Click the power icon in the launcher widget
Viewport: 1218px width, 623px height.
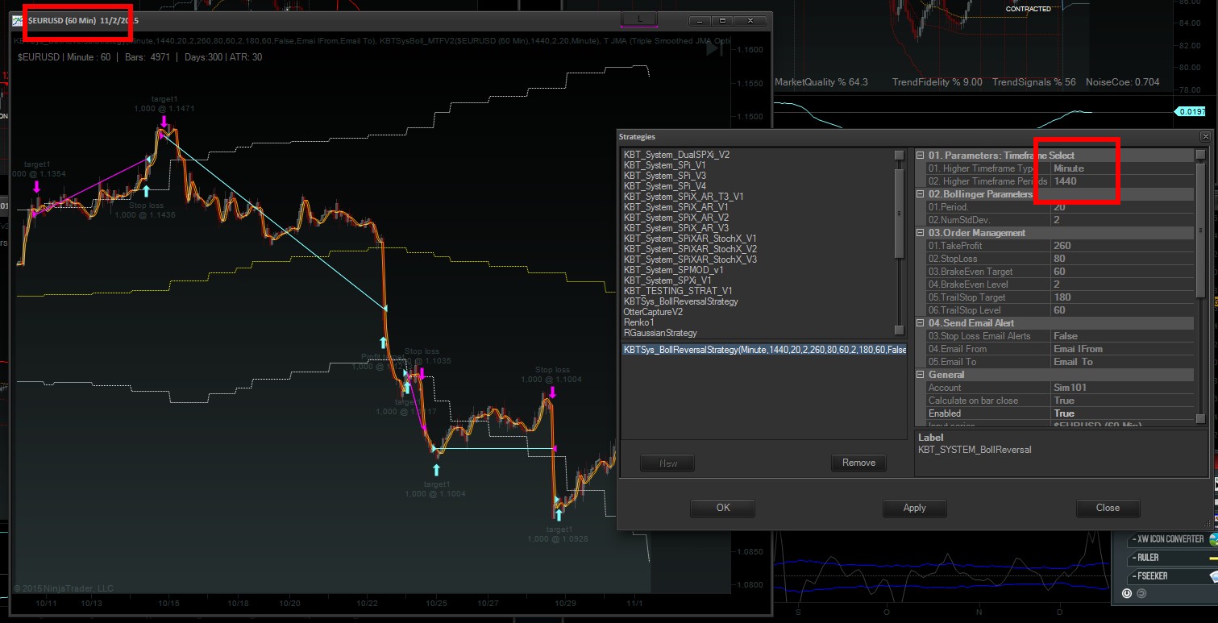pos(1127,594)
